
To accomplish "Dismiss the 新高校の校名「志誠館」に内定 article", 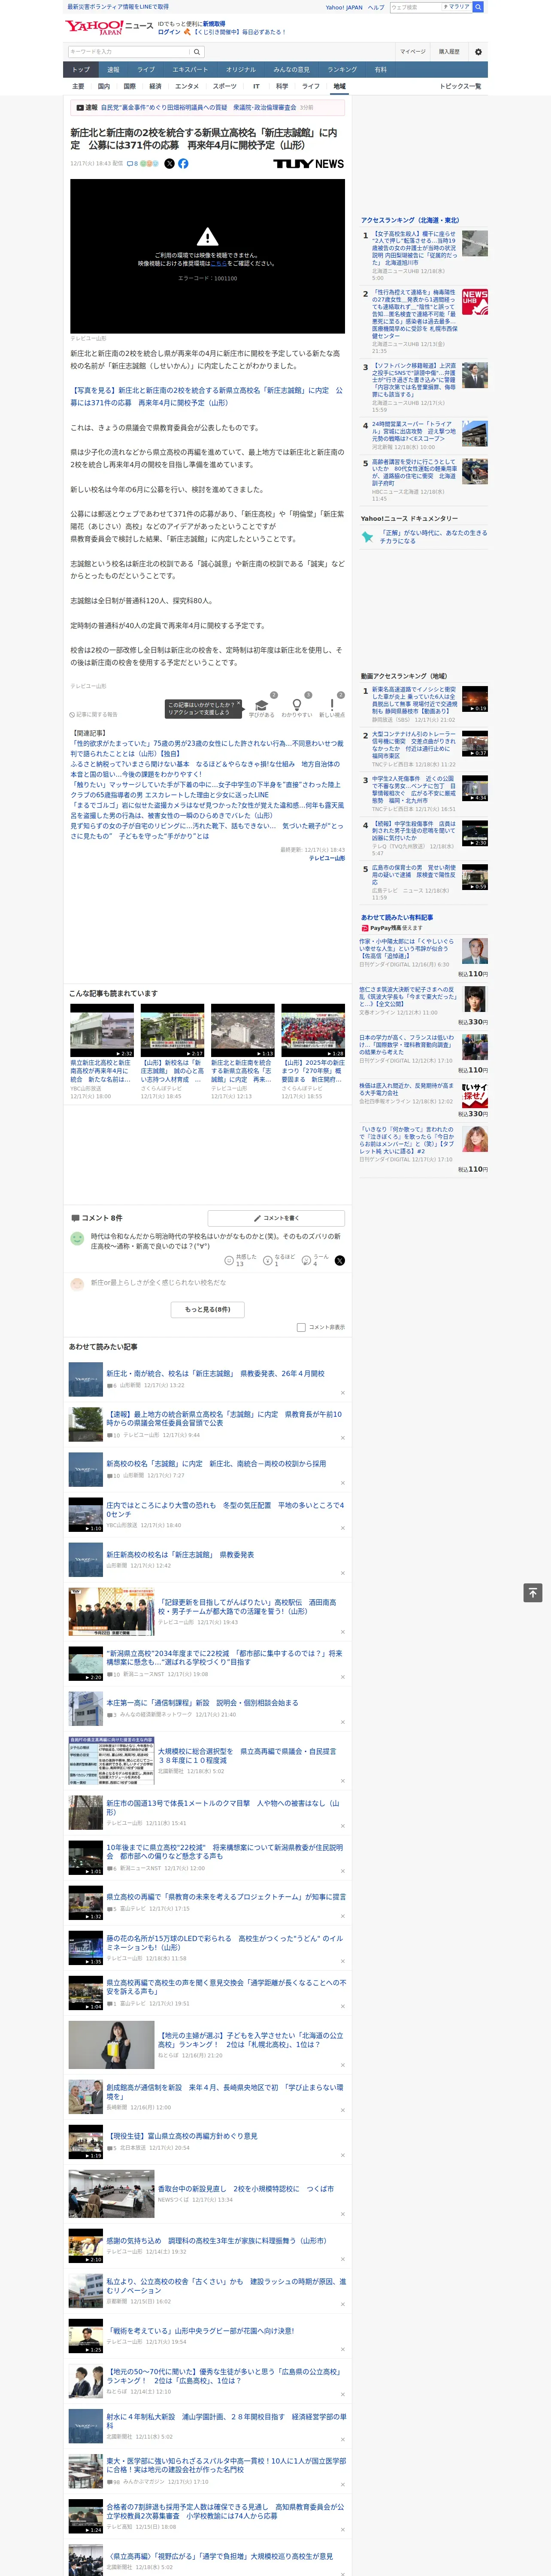I will (x=342, y=1482).
